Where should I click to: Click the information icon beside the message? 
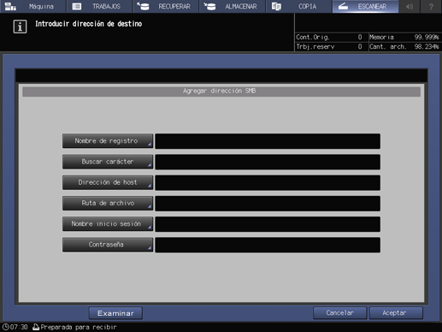click(x=20, y=27)
